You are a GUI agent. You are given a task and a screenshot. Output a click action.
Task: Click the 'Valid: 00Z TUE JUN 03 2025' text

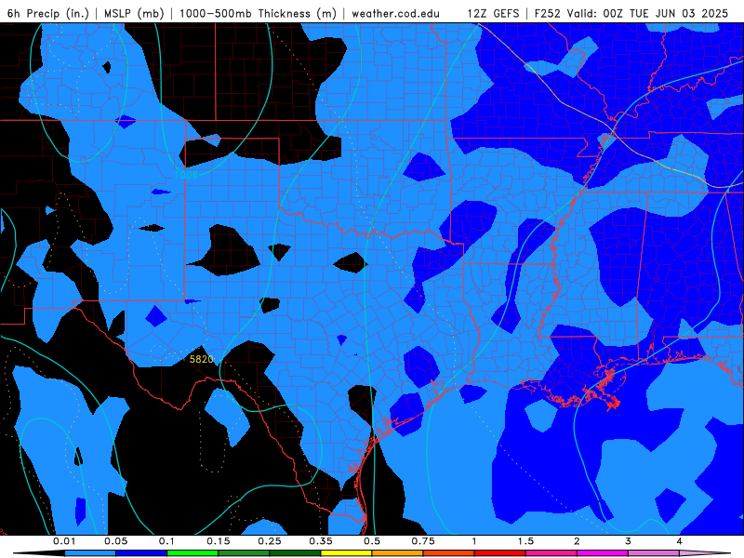coord(647,13)
